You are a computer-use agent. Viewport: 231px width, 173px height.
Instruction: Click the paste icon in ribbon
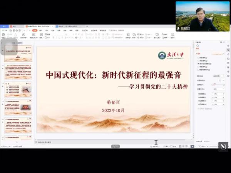point(3,35)
